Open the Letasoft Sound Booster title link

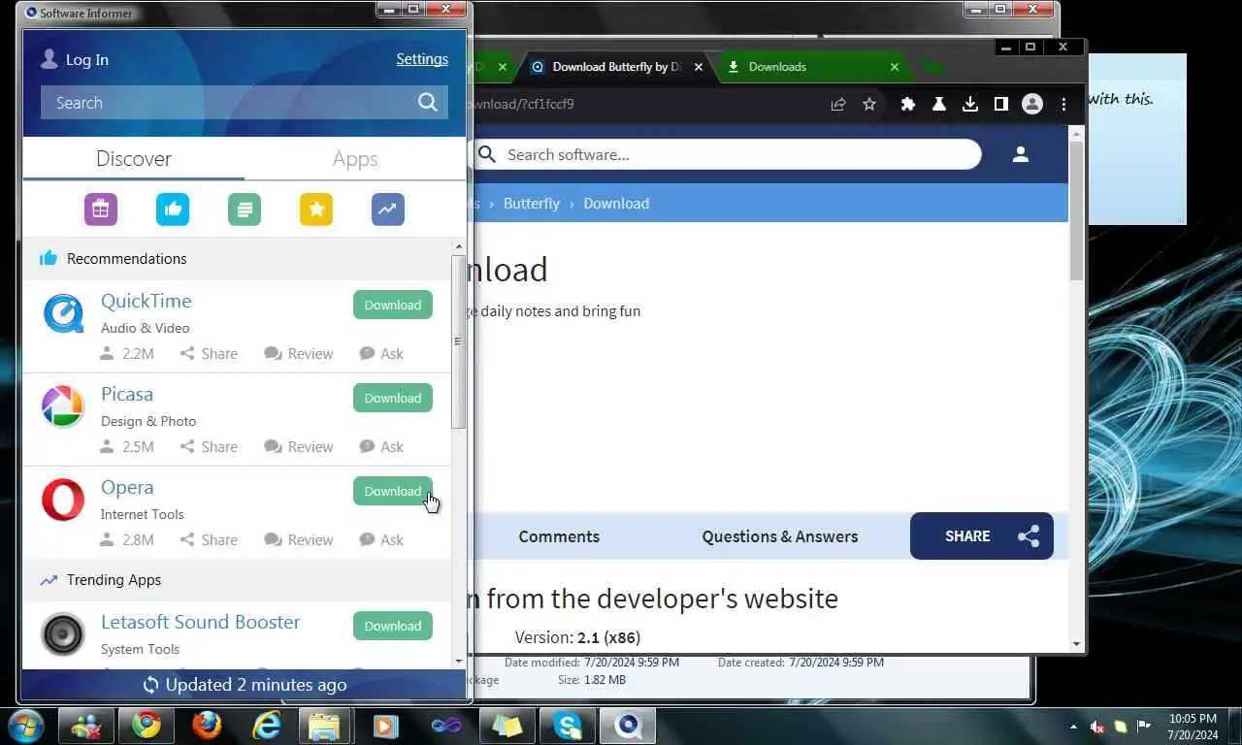pyautogui.click(x=201, y=622)
